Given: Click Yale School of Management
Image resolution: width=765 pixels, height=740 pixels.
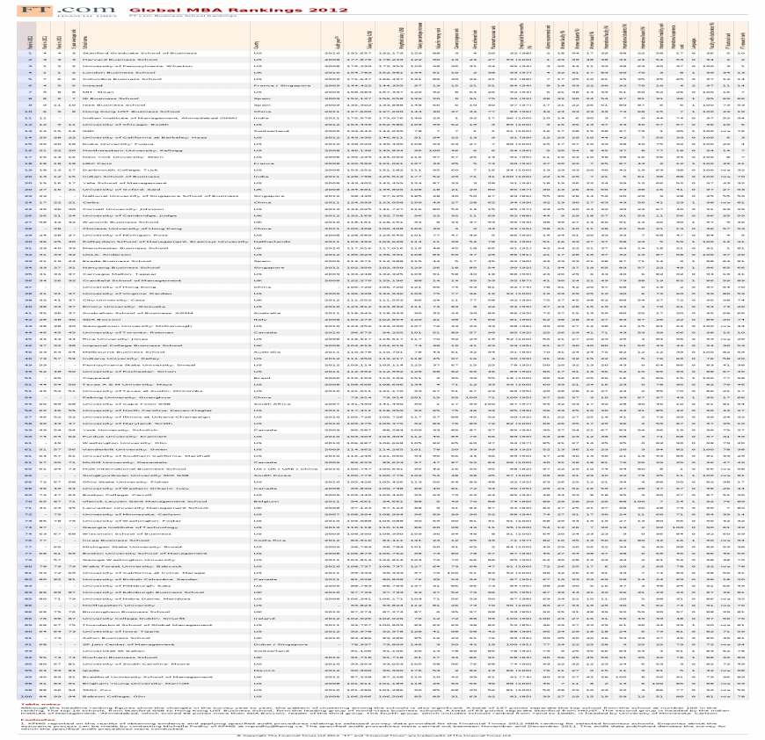Looking at the screenshot, I should [x=124, y=183].
